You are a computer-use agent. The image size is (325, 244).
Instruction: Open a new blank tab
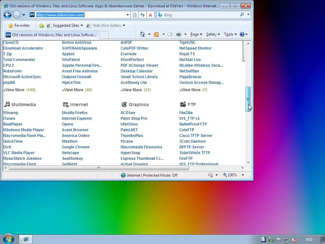click(x=104, y=35)
